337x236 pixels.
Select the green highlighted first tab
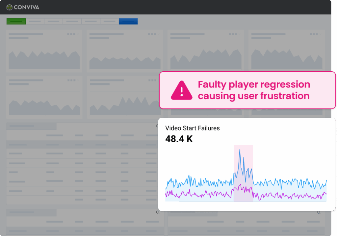[x=16, y=21]
